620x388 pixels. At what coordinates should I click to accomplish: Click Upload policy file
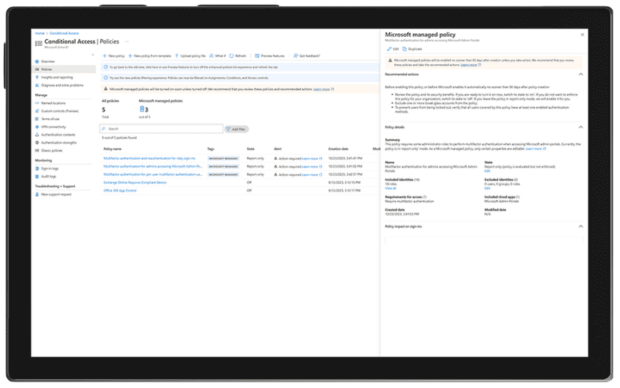coord(191,56)
